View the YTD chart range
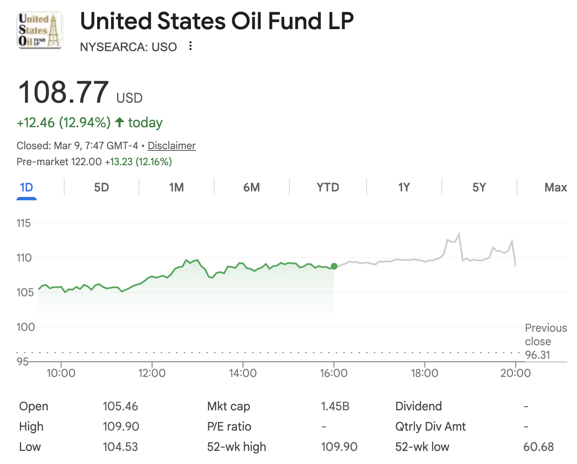The height and width of the screenshot is (464, 577). pyautogui.click(x=328, y=187)
